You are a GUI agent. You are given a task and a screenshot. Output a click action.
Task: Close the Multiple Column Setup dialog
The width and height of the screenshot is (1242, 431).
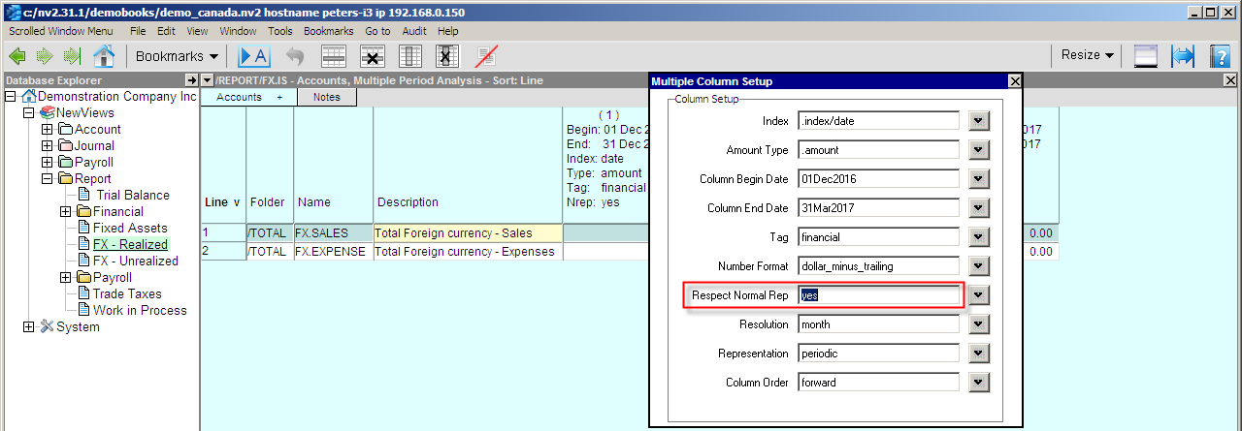(1015, 81)
